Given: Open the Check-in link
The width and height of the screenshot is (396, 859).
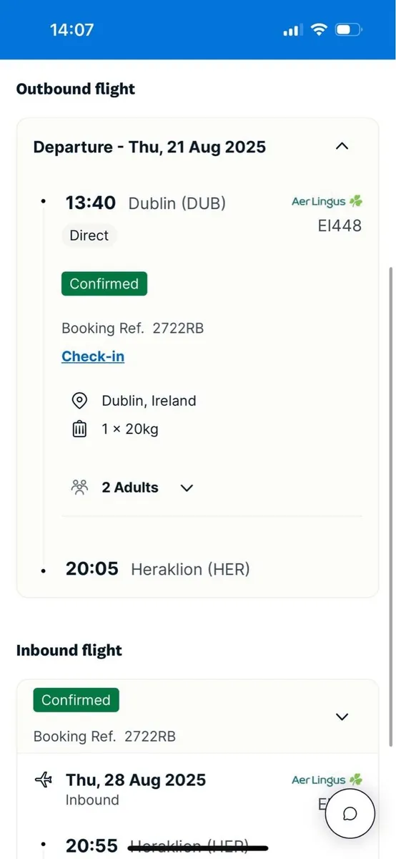Looking at the screenshot, I should pos(93,356).
